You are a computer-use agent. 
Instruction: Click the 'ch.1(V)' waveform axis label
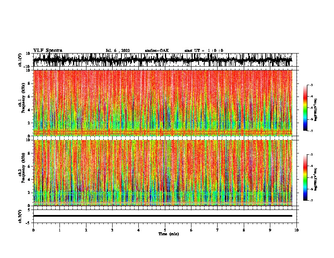(20, 60)
